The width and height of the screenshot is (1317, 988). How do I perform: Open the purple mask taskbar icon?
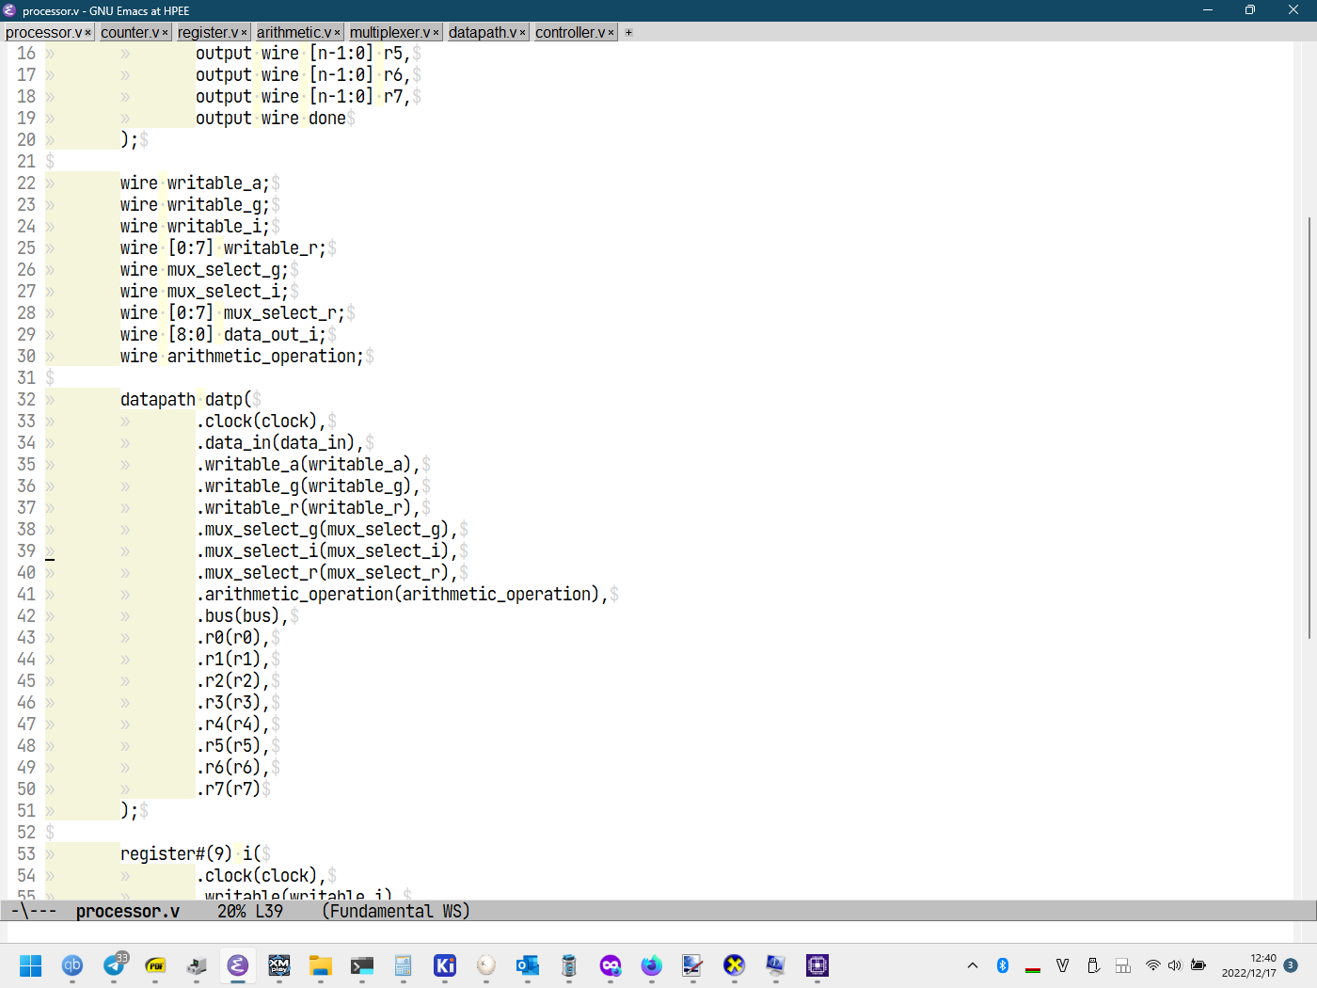pyautogui.click(x=611, y=965)
